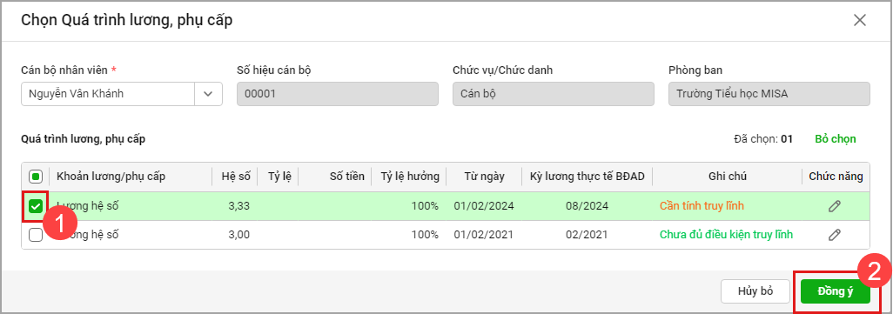Select the Chưa đủ điều kiện truy lĩnh cell
The image size is (893, 314).
726,234
